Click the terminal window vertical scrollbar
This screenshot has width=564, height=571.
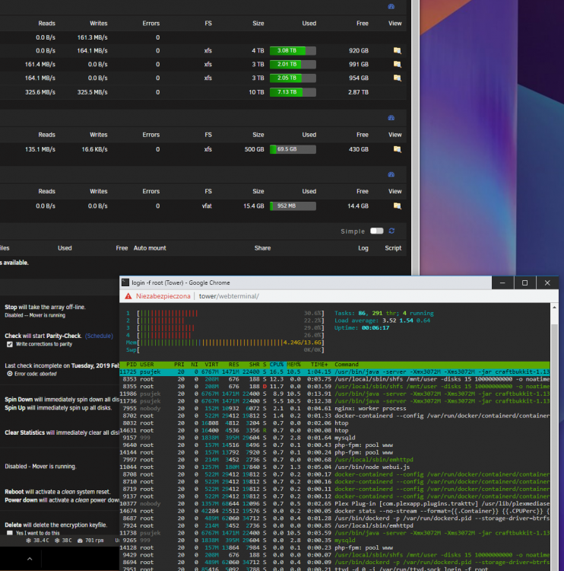click(x=554, y=437)
